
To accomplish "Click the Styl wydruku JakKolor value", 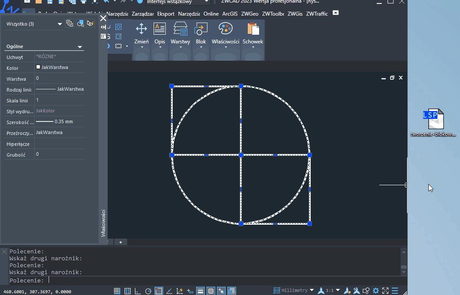I will (59, 111).
